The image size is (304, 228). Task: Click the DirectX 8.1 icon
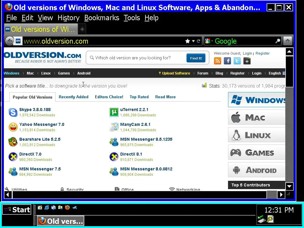coord(114,157)
